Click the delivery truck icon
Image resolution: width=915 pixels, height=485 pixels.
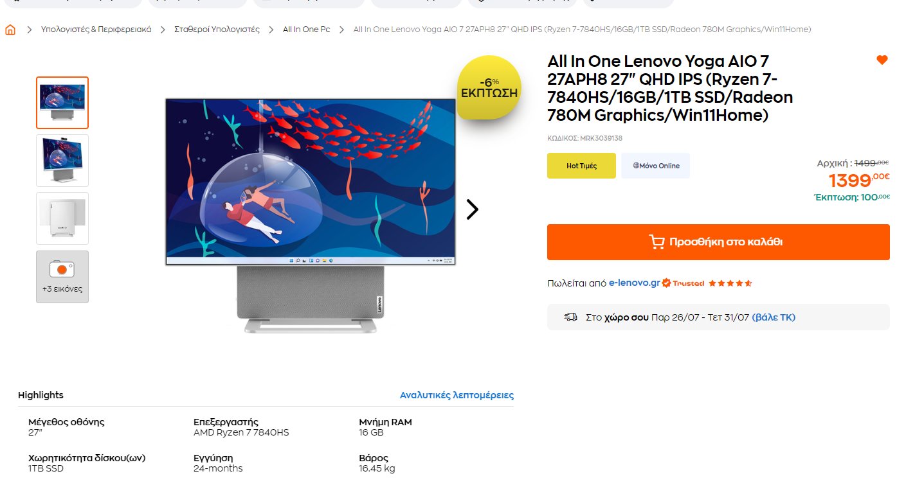570,317
